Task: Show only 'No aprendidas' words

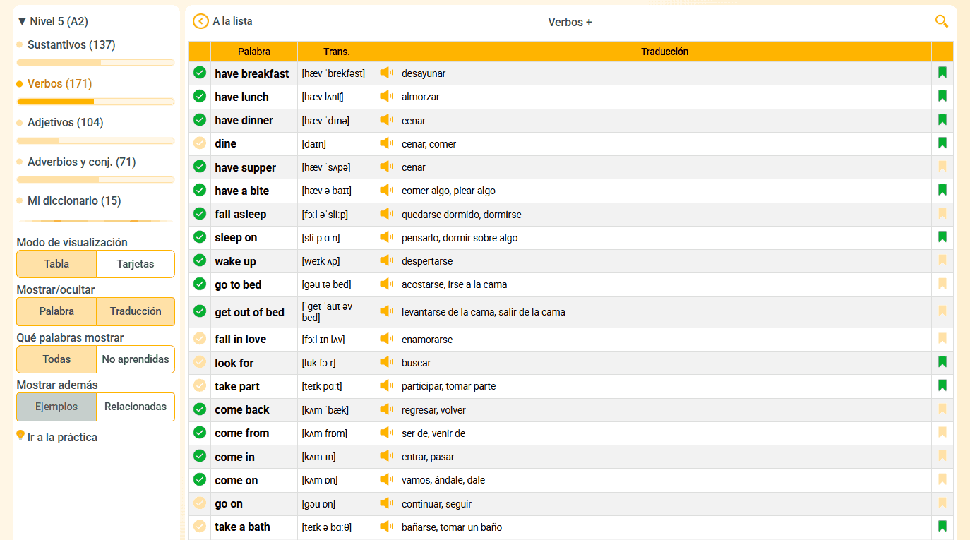Action: (136, 359)
